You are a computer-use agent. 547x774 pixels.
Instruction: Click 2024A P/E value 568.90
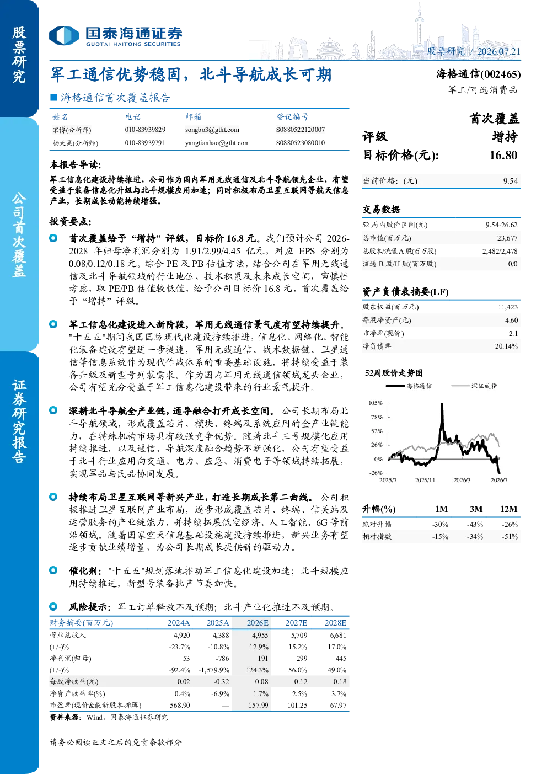tap(180, 706)
